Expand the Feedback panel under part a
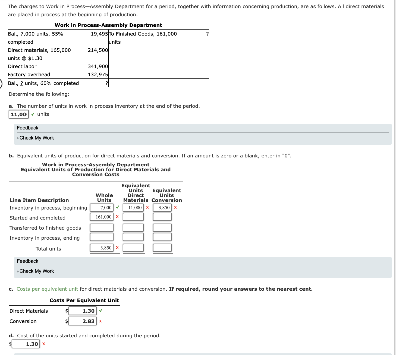This screenshot has height=355, width=396. [27, 128]
